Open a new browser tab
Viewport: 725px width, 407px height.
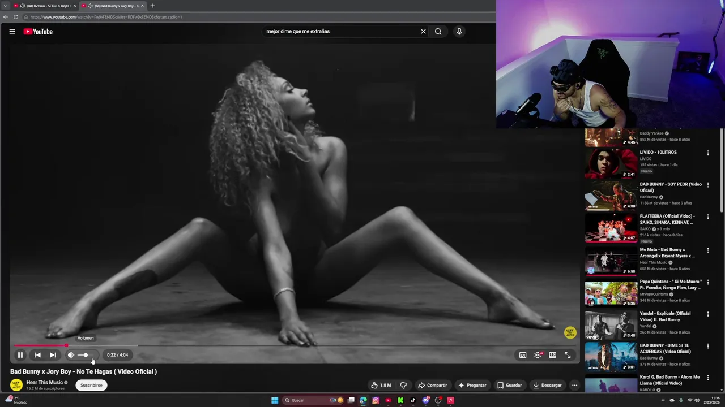(152, 6)
